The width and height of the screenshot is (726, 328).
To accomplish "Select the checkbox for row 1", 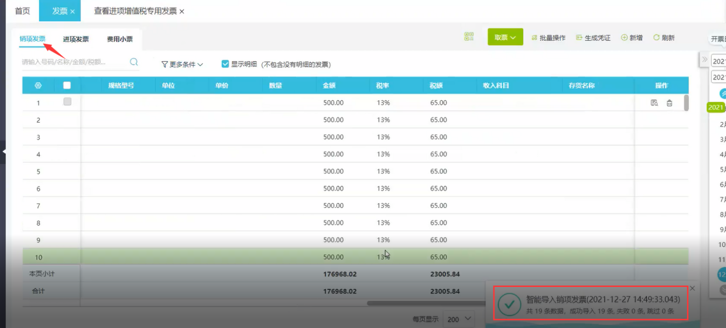I will [67, 102].
